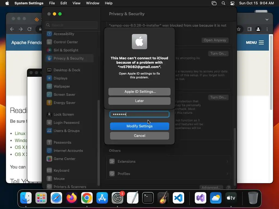Image resolution: width=279 pixels, height=209 pixels.
Task: Open the Trash from the Dock
Action: point(253,198)
